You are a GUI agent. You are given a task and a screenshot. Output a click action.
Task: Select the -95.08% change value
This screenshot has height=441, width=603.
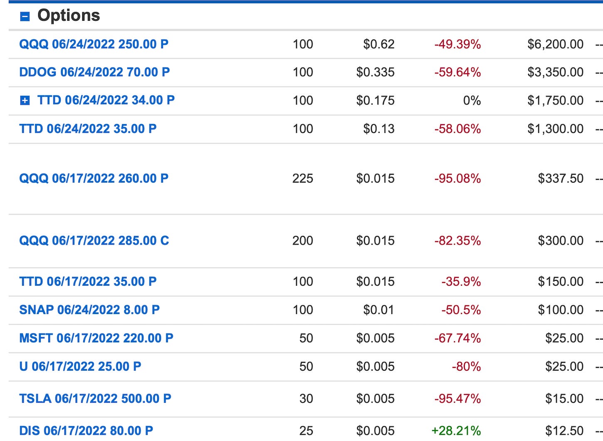pos(457,178)
